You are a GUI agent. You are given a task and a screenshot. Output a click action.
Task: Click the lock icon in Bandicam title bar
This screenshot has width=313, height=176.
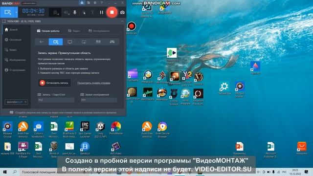(82, 3)
